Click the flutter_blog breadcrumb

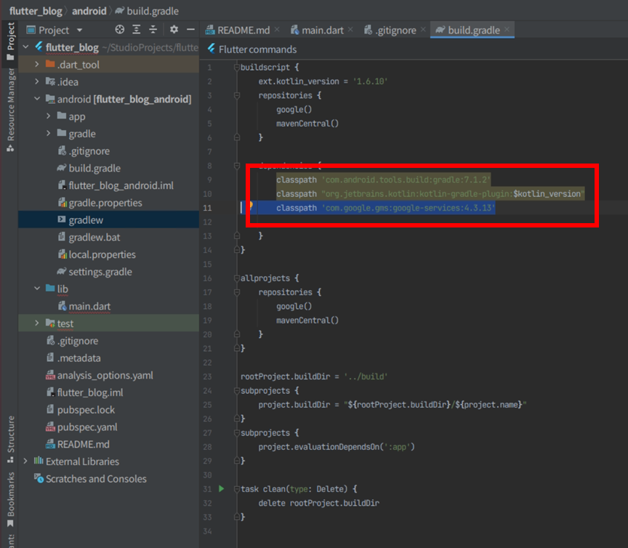[36, 11]
